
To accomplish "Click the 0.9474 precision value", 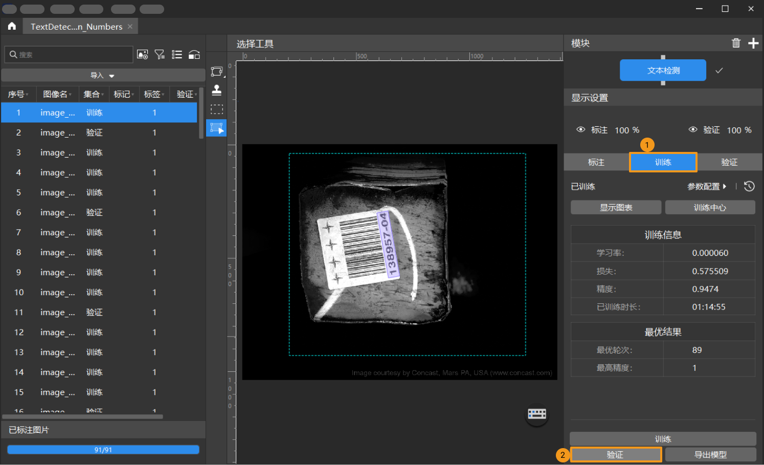I will [705, 289].
